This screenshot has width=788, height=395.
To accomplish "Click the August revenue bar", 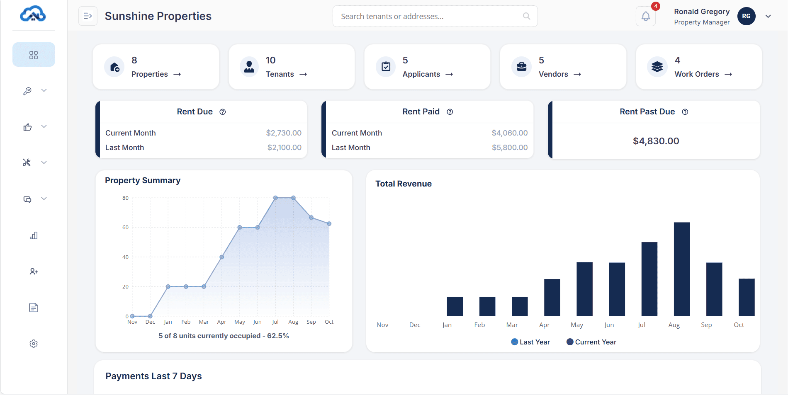I will click(681, 269).
